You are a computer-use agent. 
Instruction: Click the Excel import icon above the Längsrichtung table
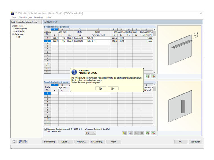pyautogui.click(x=153, y=76)
